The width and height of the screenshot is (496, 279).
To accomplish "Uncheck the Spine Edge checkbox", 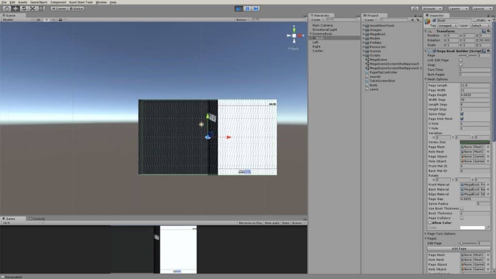I will tap(462, 114).
